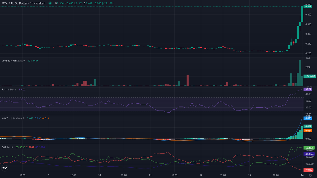Select the MACD 12 26 close 9 legend

coord(13,118)
